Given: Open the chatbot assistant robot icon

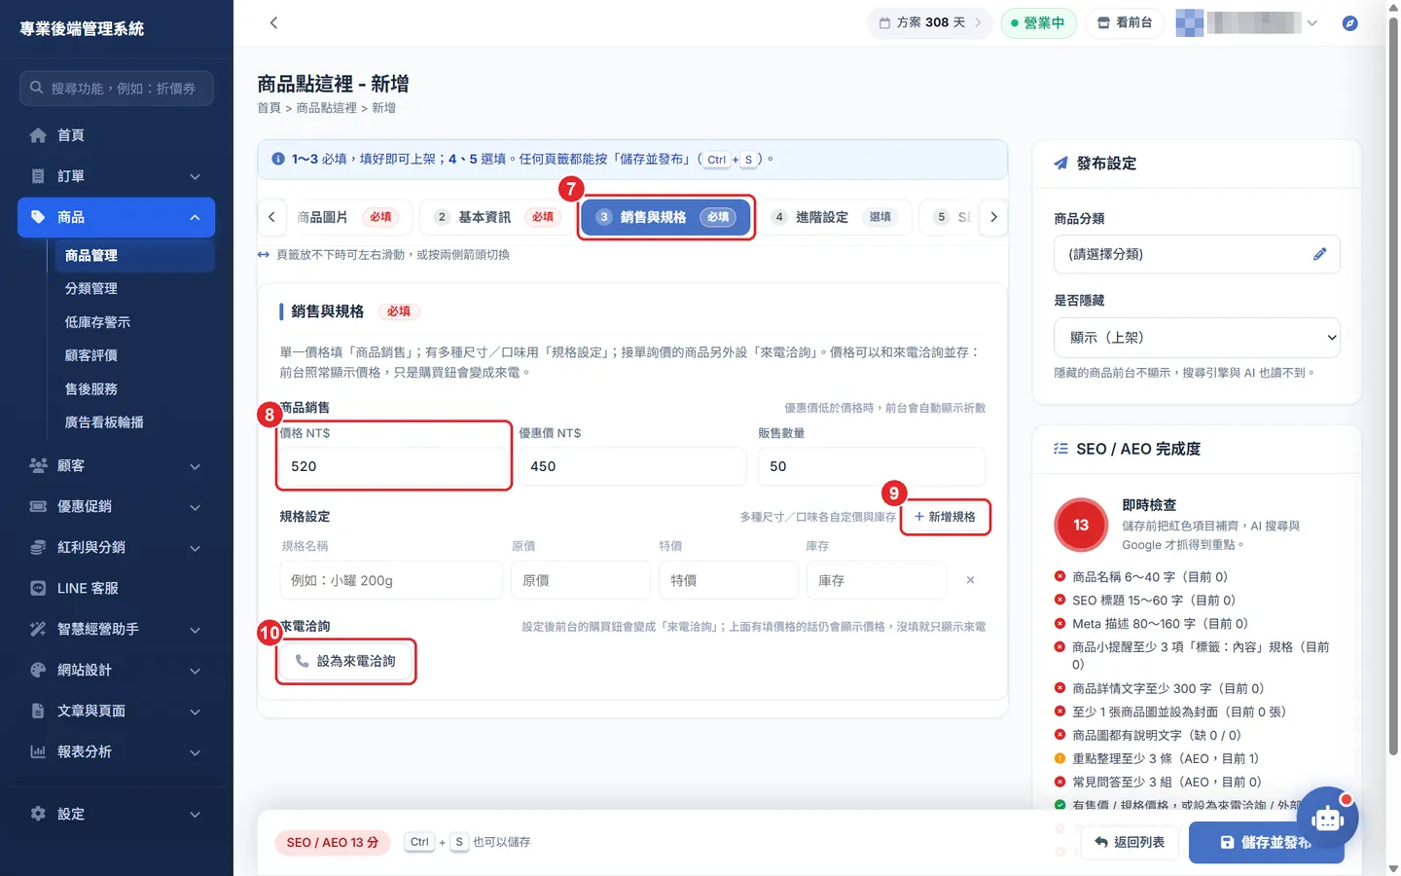Looking at the screenshot, I should [1327, 818].
